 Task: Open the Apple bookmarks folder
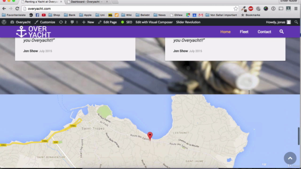click(85, 15)
